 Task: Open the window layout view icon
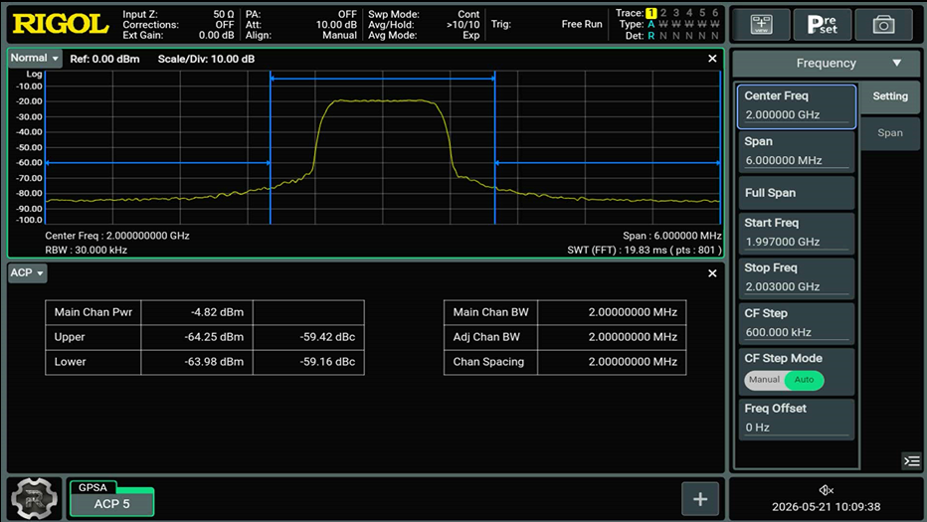761,24
